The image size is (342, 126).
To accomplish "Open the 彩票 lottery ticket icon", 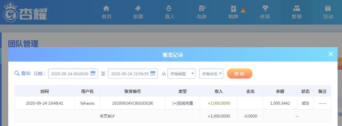I will pos(138,9).
